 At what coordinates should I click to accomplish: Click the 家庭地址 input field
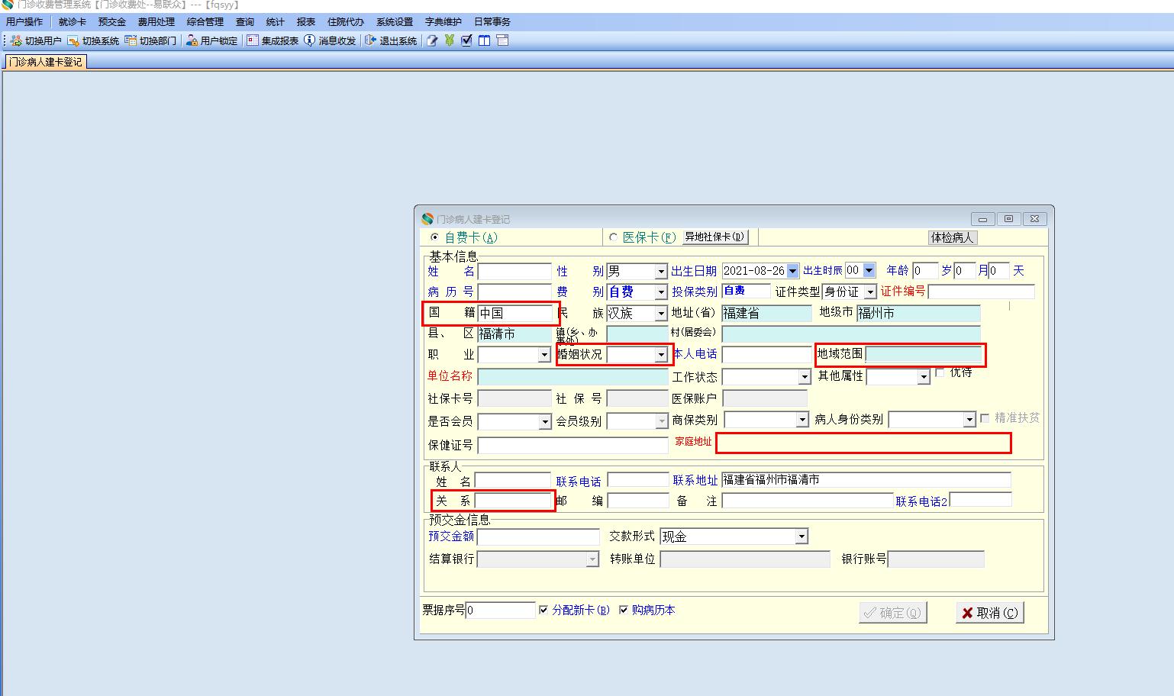point(863,443)
